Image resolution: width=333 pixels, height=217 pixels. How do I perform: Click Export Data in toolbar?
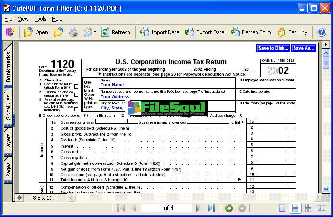tap(205, 32)
